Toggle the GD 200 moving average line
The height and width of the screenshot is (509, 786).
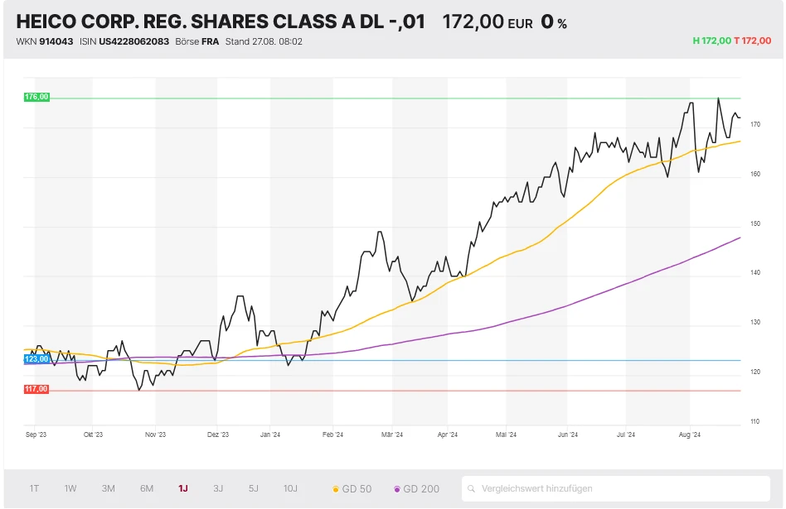(417, 489)
